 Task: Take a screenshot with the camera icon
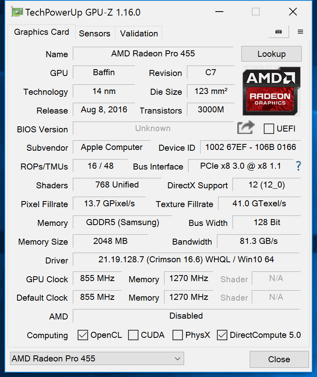click(279, 32)
